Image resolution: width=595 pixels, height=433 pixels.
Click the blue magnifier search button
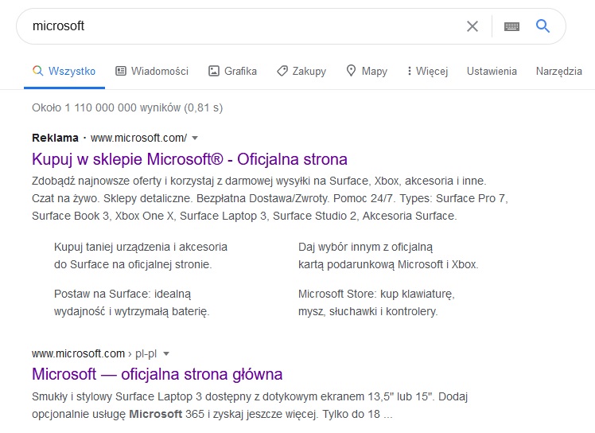click(542, 25)
